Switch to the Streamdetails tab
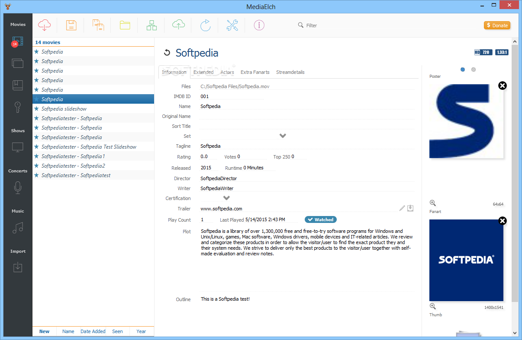 click(290, 72)
